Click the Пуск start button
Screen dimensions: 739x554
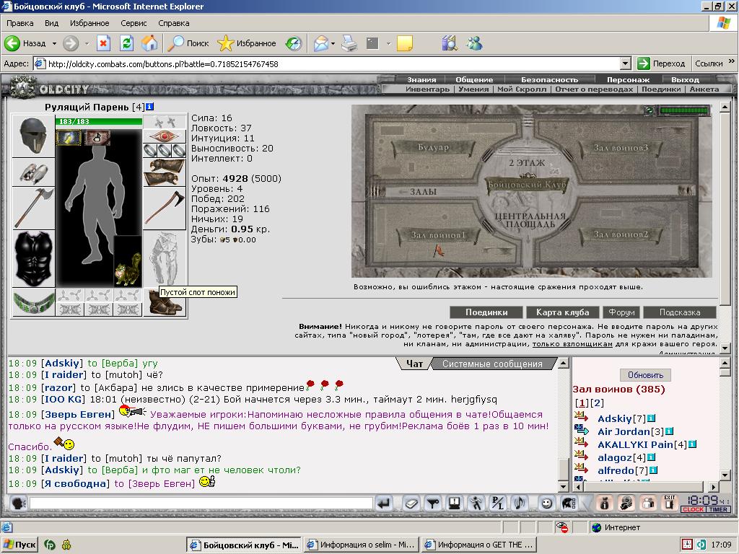[19, 545]
